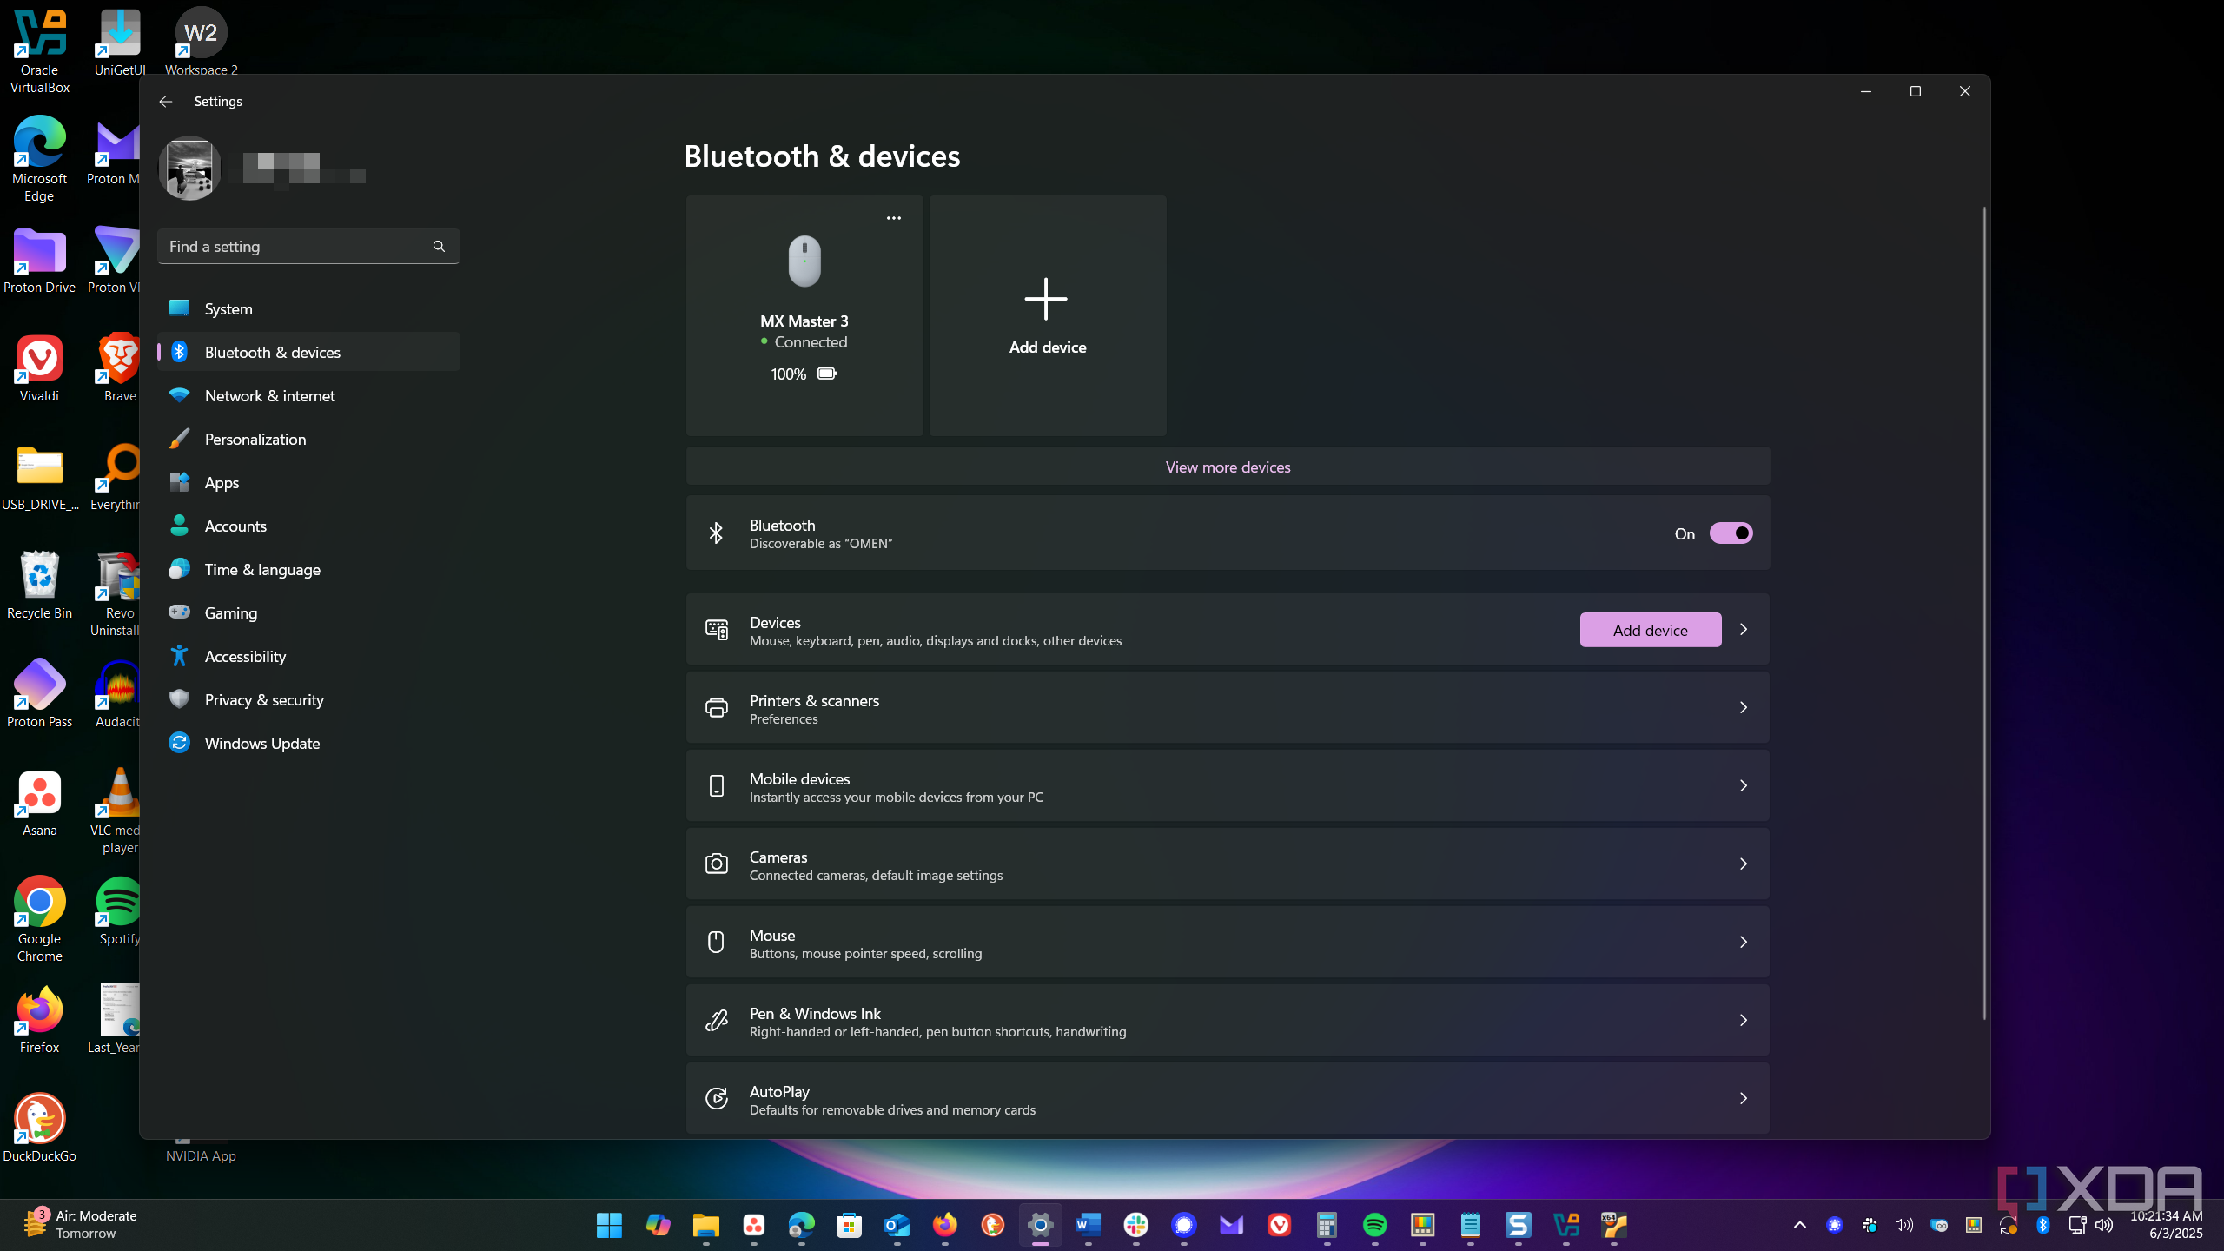Image resolution: width=2224 pixels, height=1251 pixels.
Task: Open File Explorer from taskbar
Action: [705, 1225]
